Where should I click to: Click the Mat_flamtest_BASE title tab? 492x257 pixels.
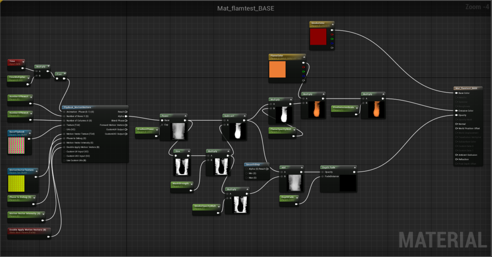pyautogui.click(x=245, y=8)
